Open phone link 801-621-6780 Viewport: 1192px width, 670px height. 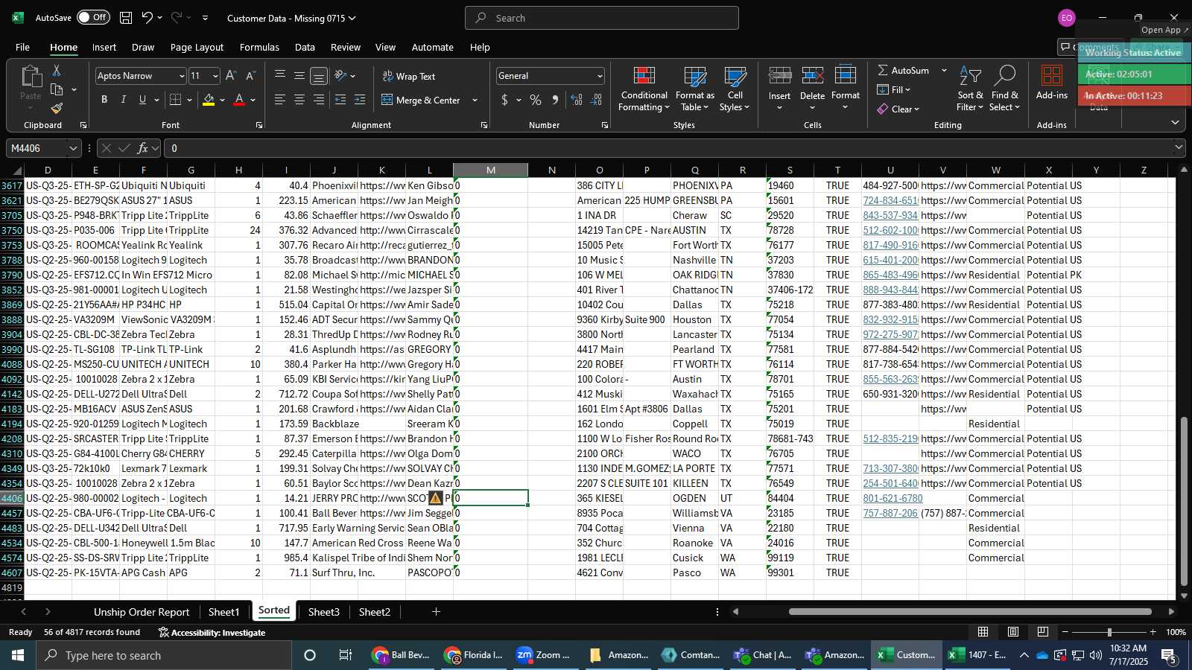(x=893, y=498)
